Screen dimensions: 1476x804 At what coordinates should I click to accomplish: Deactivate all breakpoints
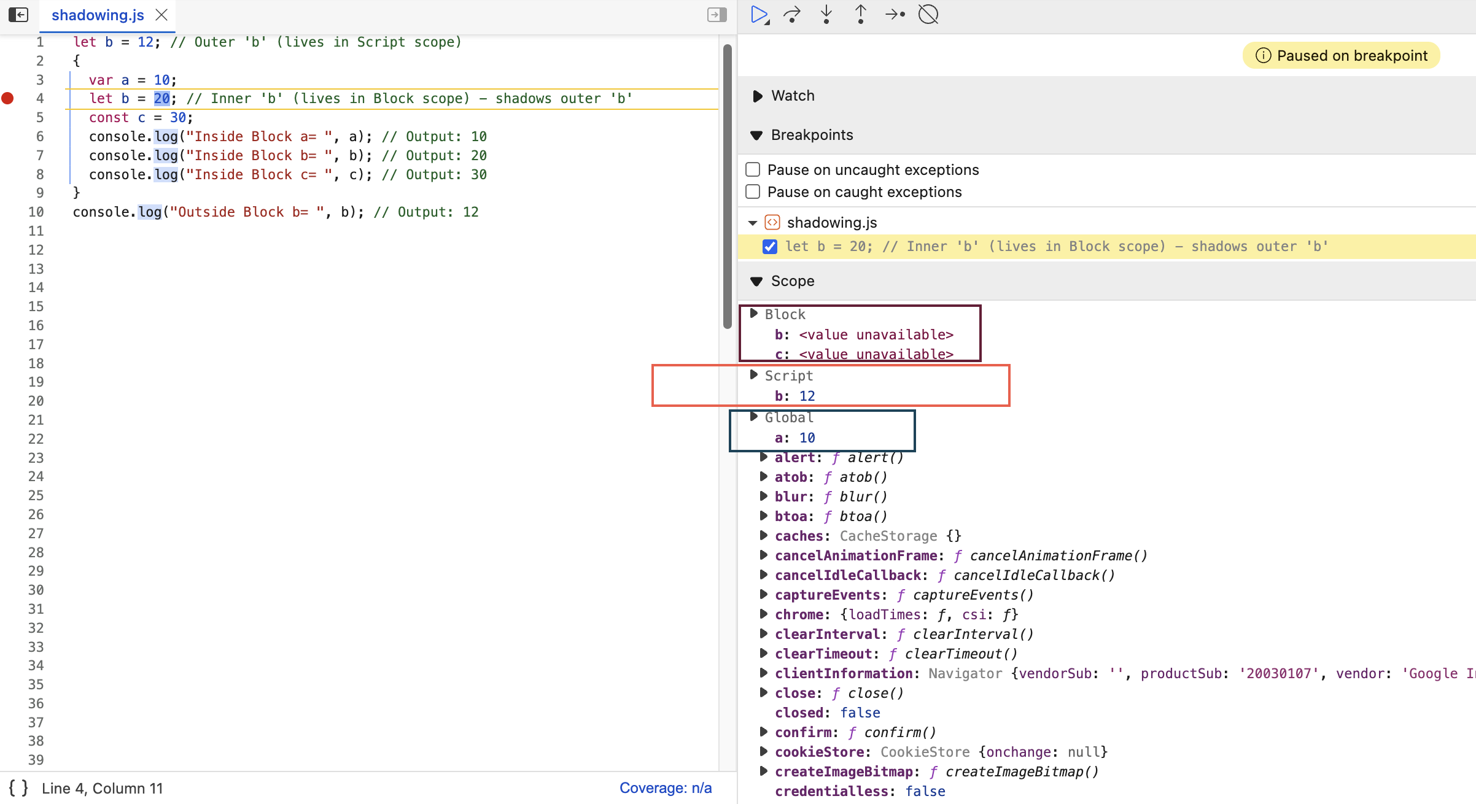[x=928, y=15]
